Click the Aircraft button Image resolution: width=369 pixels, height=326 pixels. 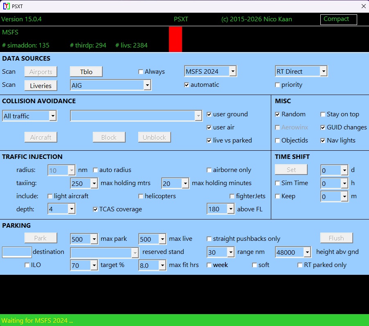point(41,137)
